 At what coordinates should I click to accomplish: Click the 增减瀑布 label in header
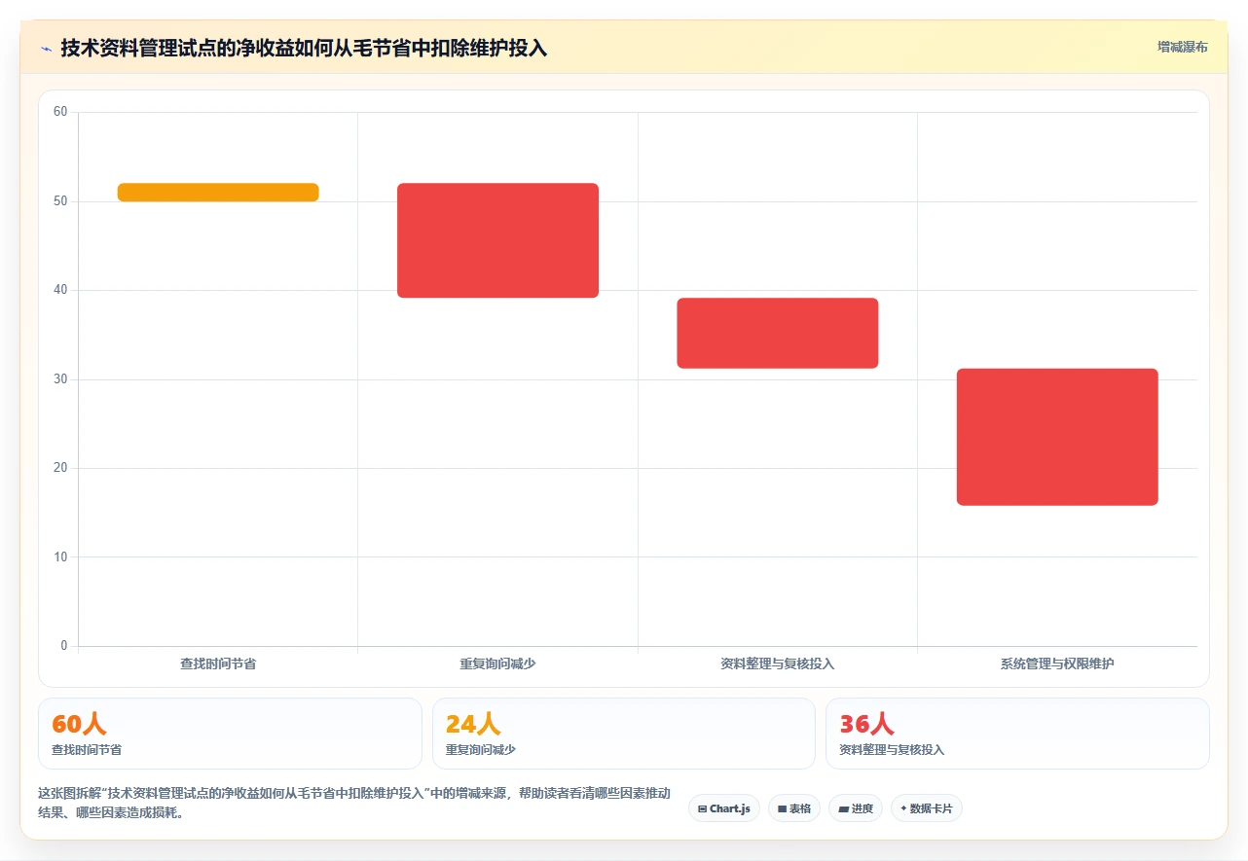click(1182, 47)
